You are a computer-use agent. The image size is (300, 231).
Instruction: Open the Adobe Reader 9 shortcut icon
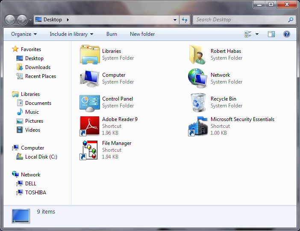90,126
